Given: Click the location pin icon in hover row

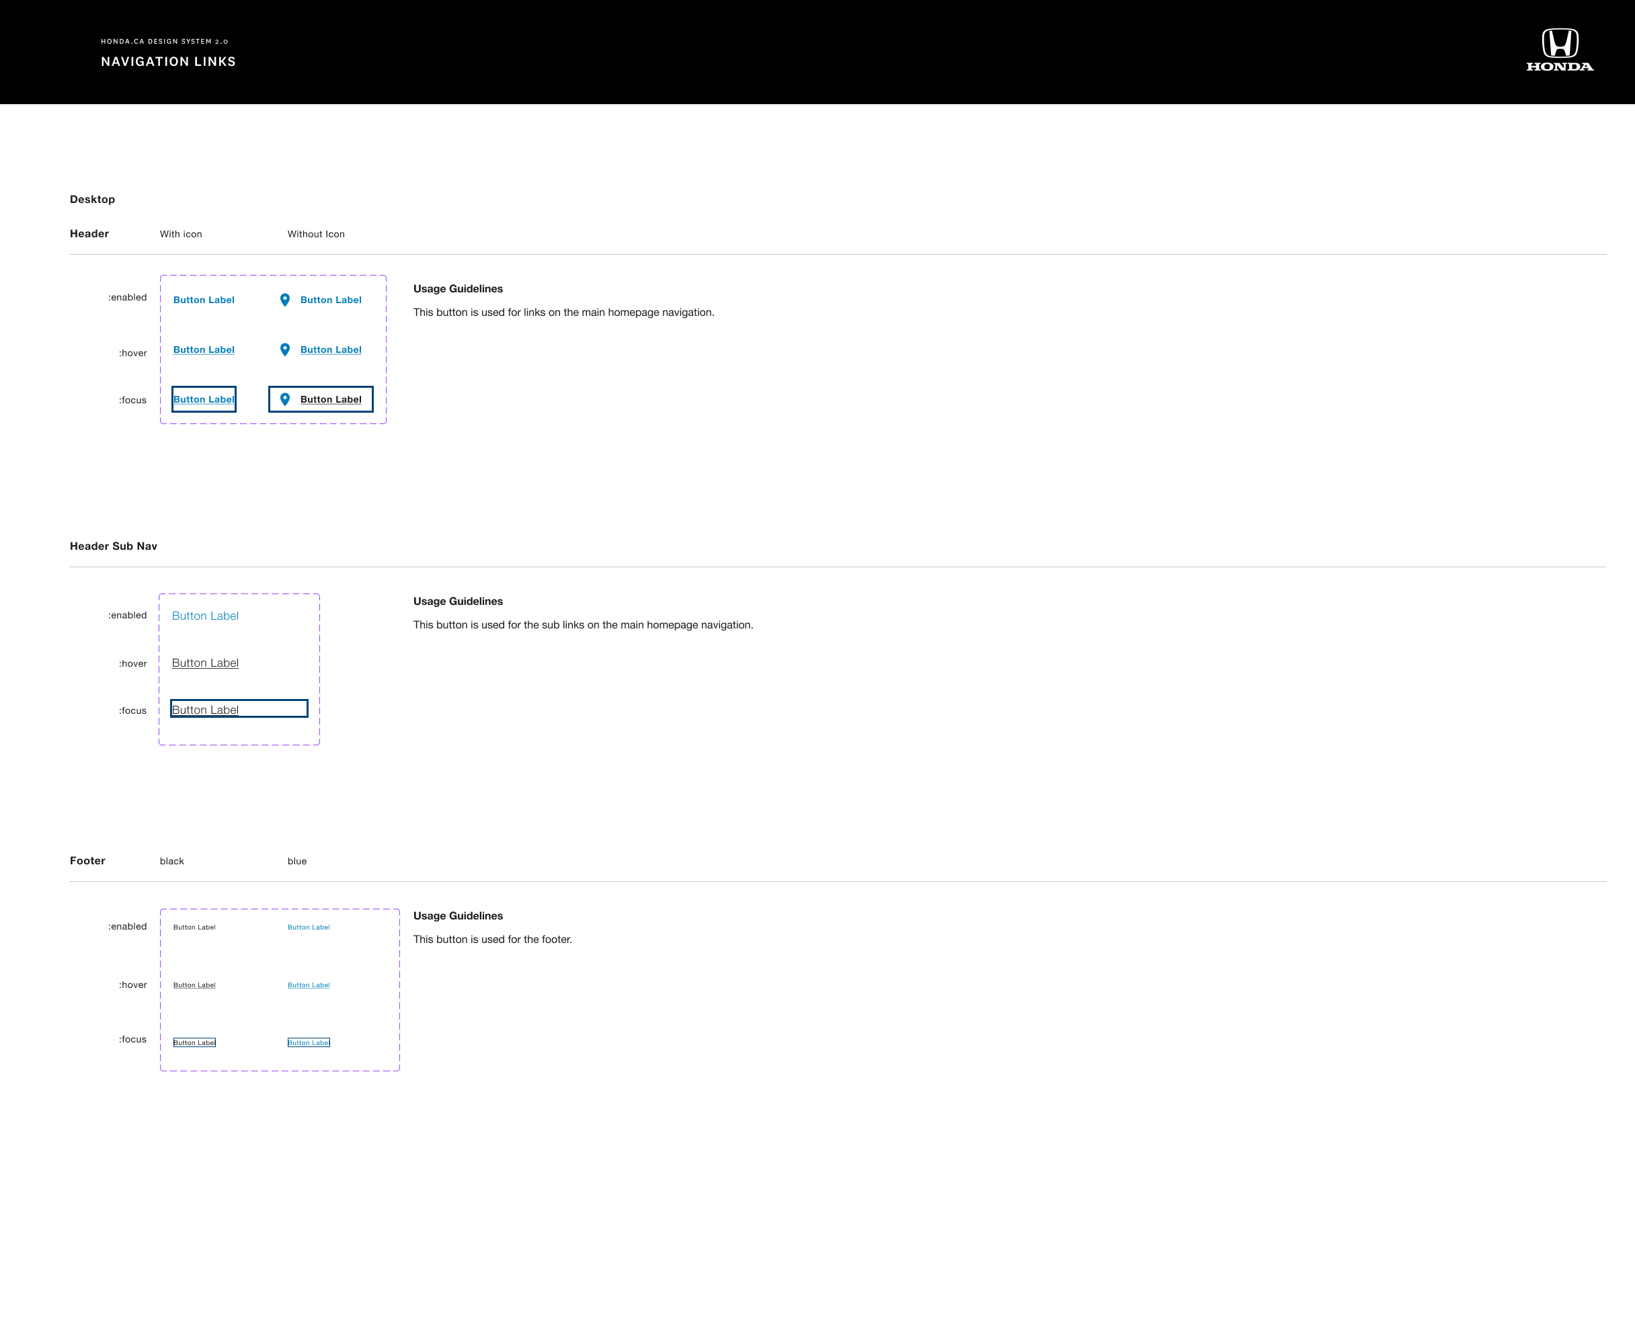Looking at the screenshot, I should (x=285, y=349).
